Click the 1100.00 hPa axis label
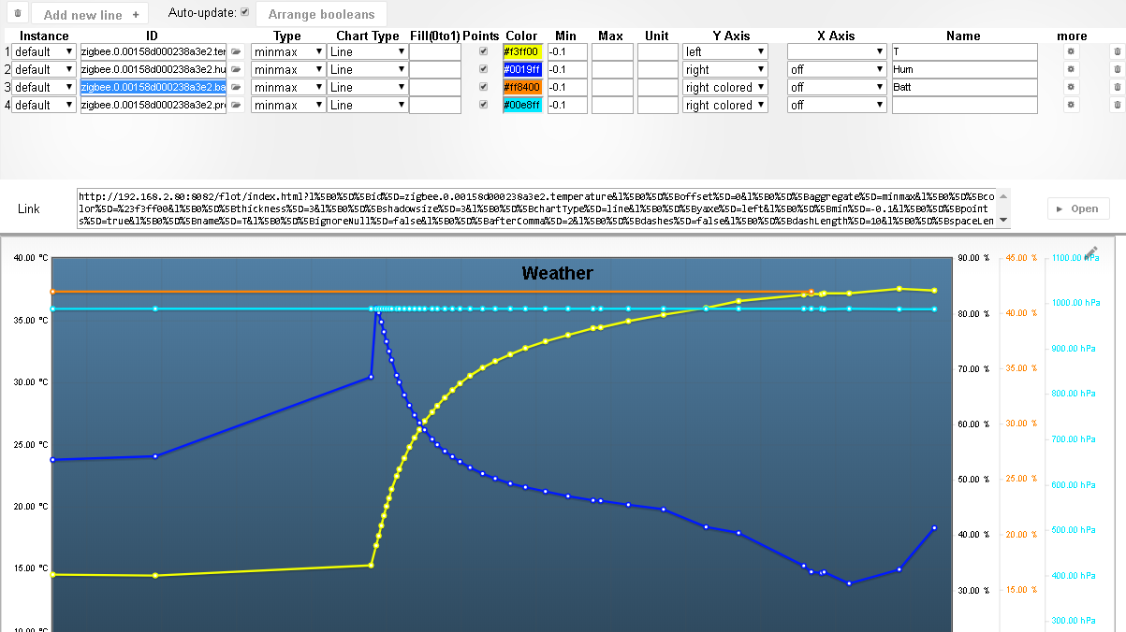Image resolution: width=1126 pixels, height=632 pixels. click(1075, 258)
